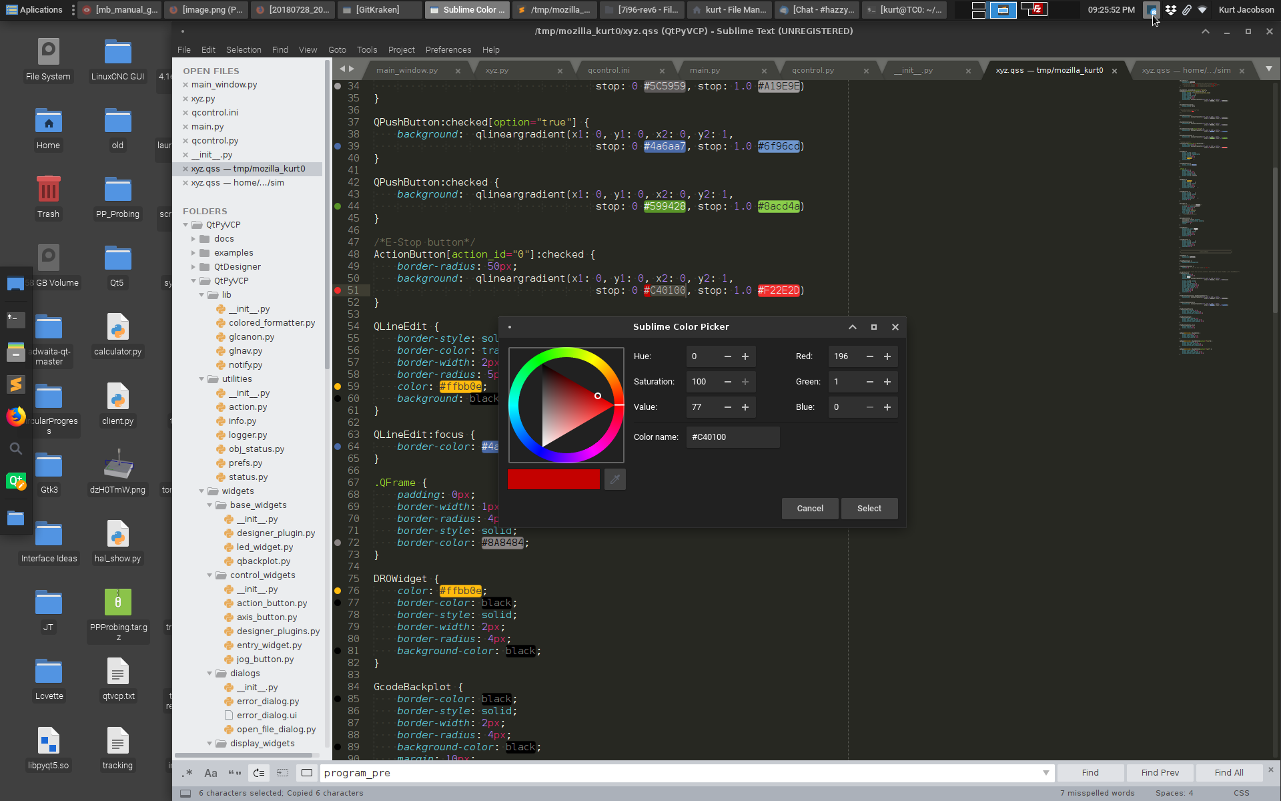Increase the Blue channel with plus

(887, 407)
